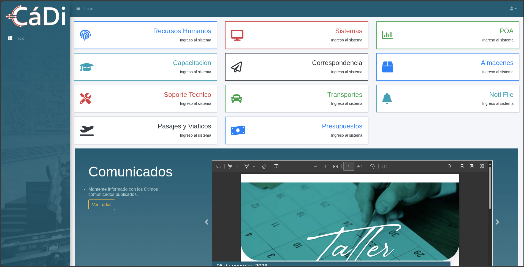Open the Almacenes system link
This screenshot has height=267, width=524.
[497, 63]
